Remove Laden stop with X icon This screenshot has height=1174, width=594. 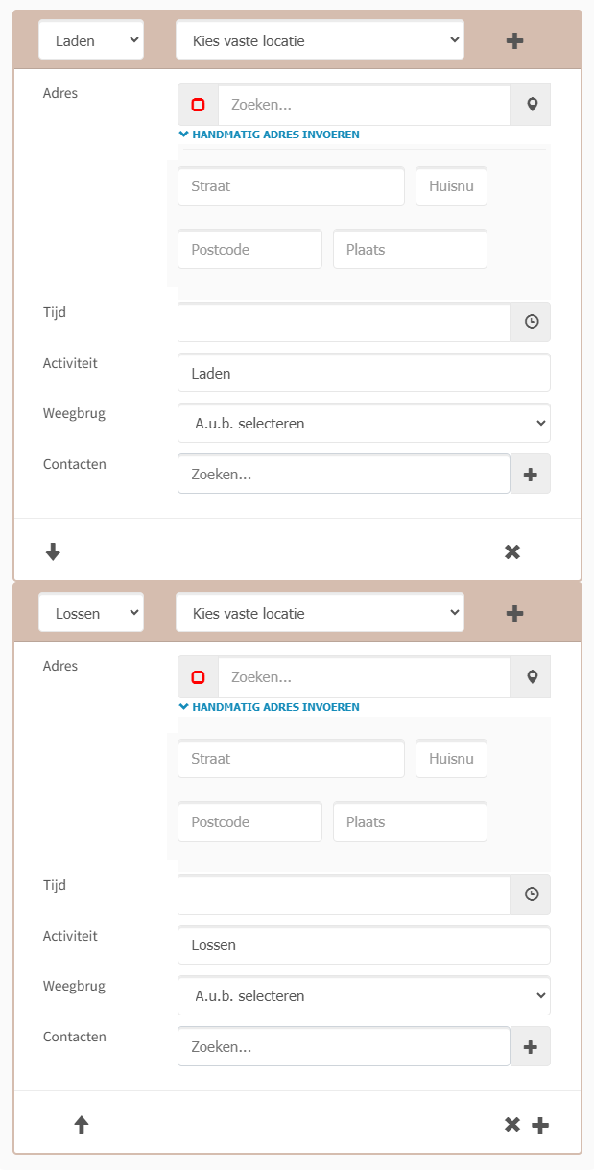pos(512,551)
